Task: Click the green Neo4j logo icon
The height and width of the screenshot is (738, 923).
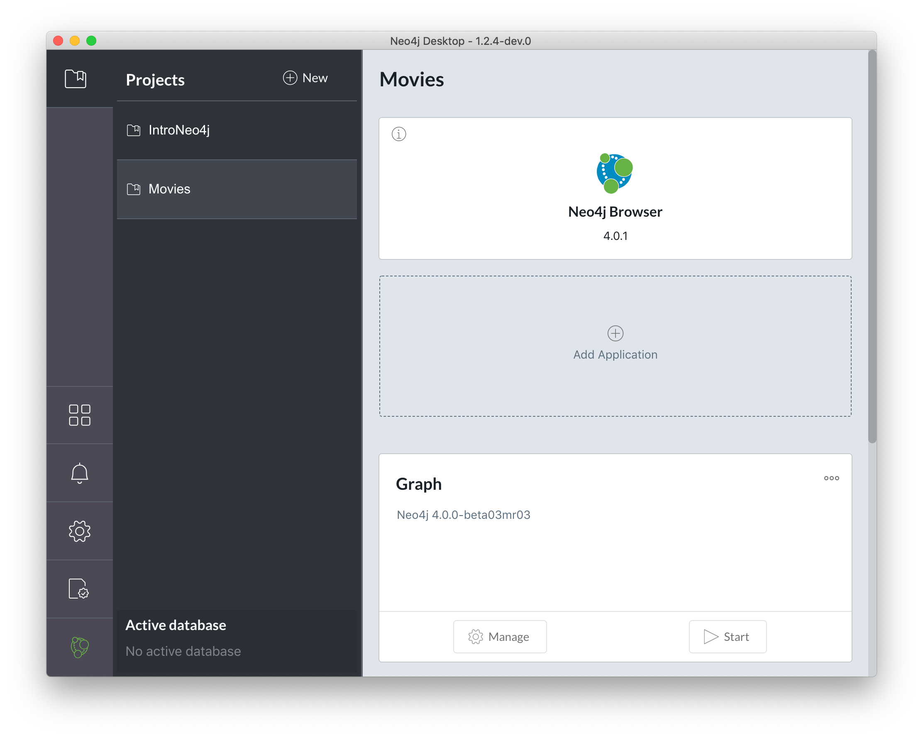Action: pyautogui.click(x=80, y=647)
